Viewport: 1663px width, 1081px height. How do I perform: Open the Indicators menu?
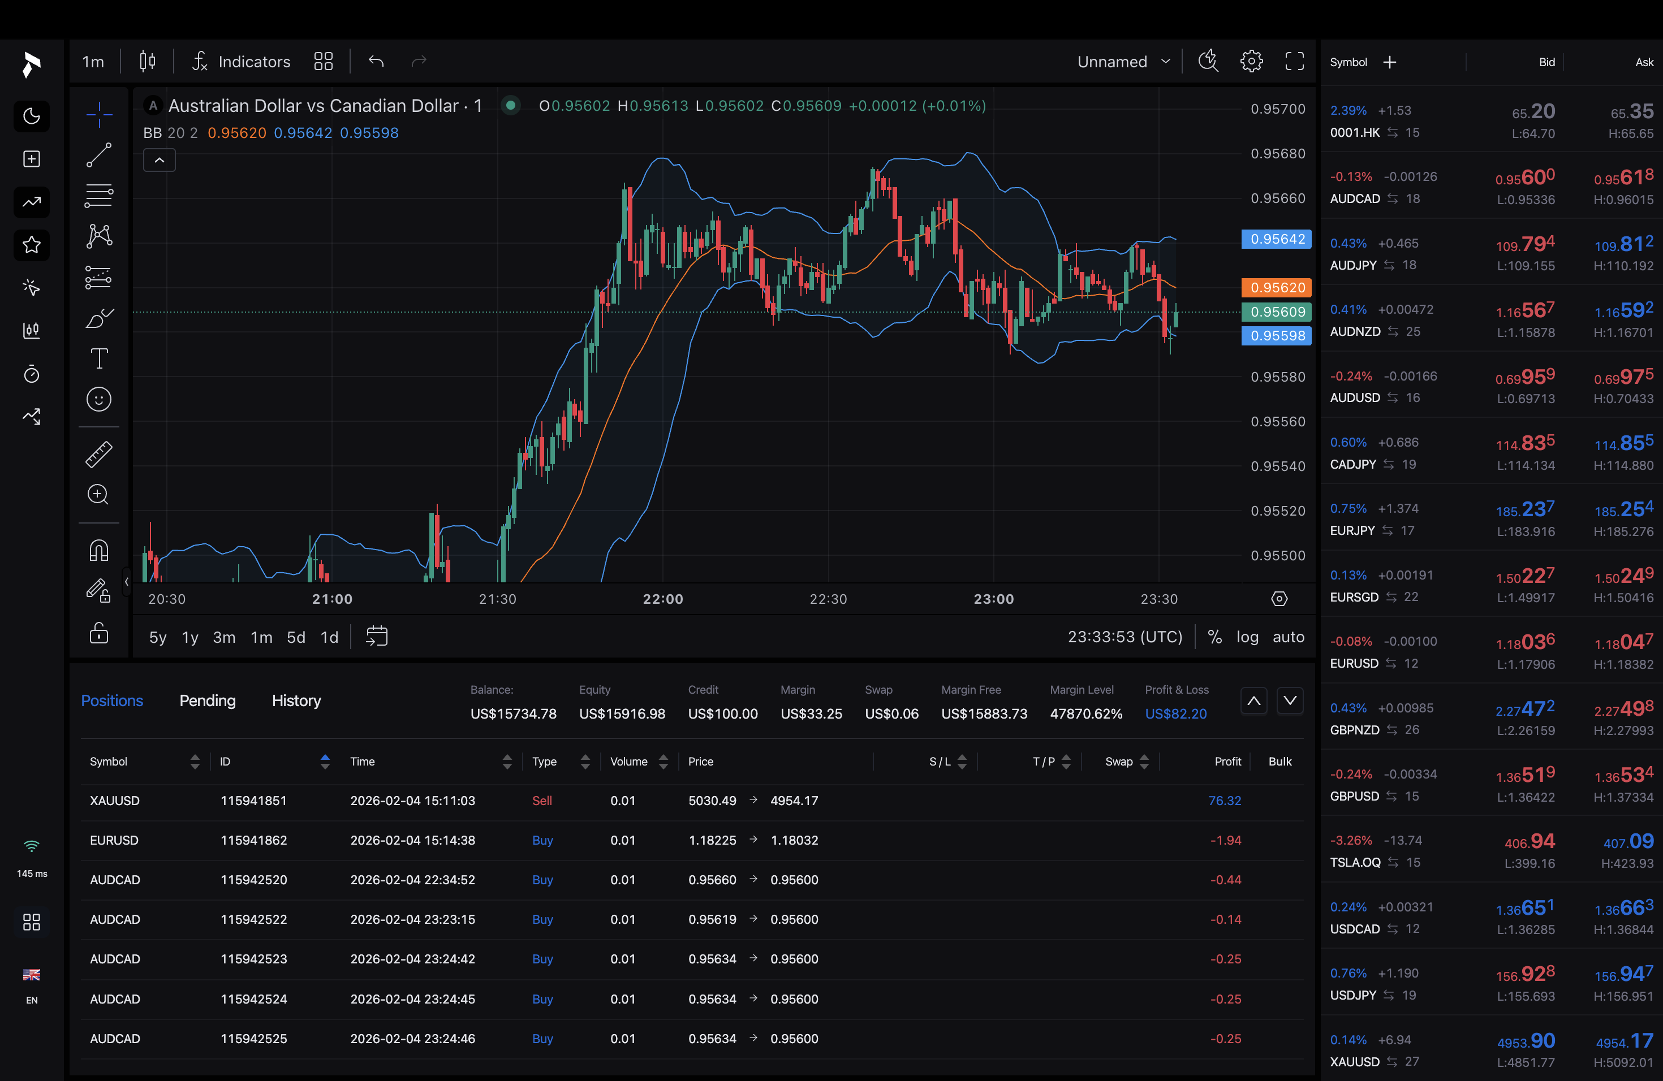pyautogui.click(x=241, y=62)
